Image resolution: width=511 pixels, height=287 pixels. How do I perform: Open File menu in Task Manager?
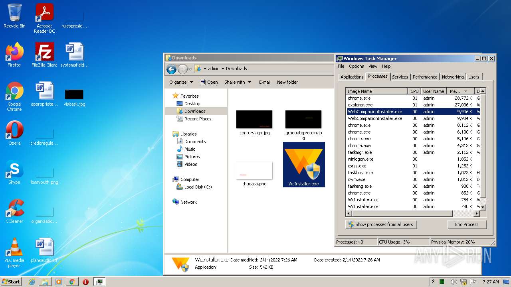point(341,66)
